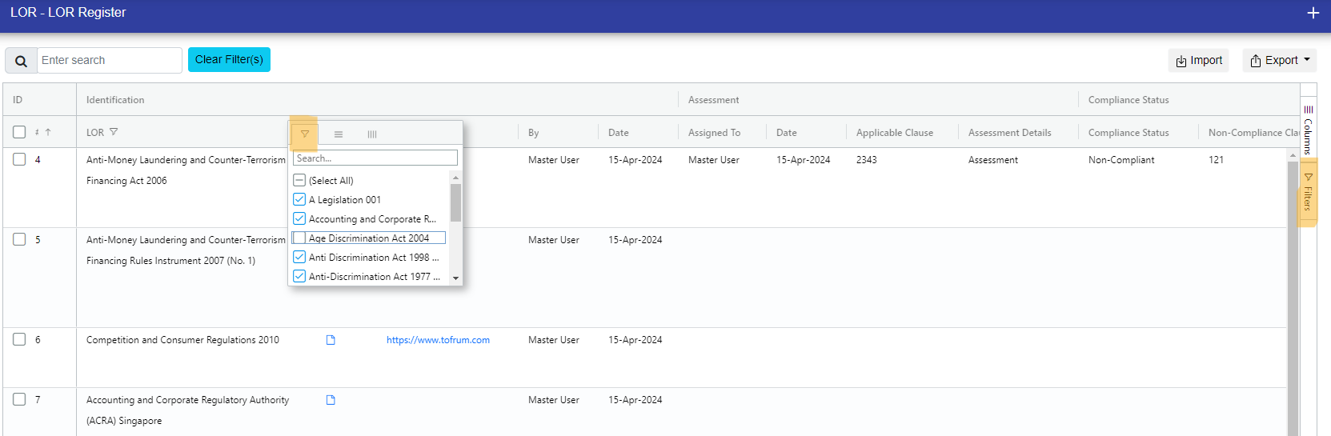Click the Clear Filter(s) button
Viewport: 1331px width, 436px height.
point(229,60)
